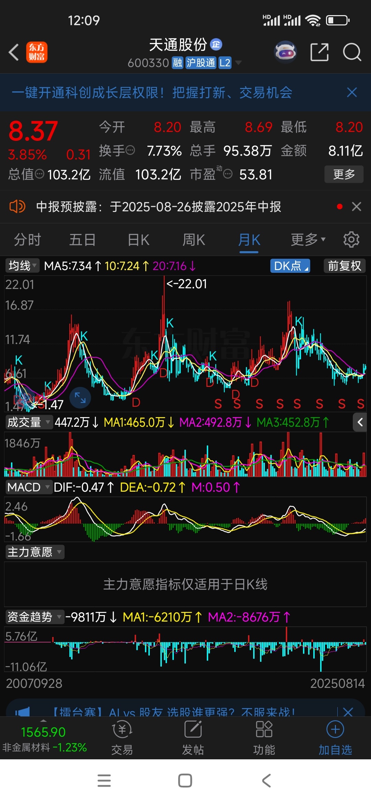Tap the 企 badge beside 天通股份
371x804 pixels.
[216, 44]
